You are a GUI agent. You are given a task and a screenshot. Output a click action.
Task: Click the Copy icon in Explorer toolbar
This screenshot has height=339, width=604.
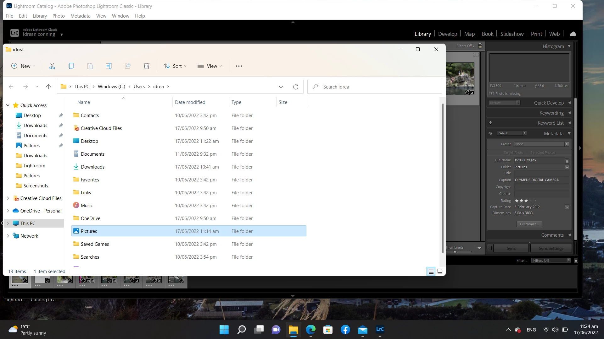tap(71, 66)
